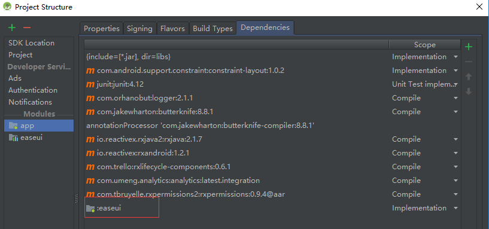Select the annotationProcessor butterknife-compiler:8.8.1 row

coord(272,126)
